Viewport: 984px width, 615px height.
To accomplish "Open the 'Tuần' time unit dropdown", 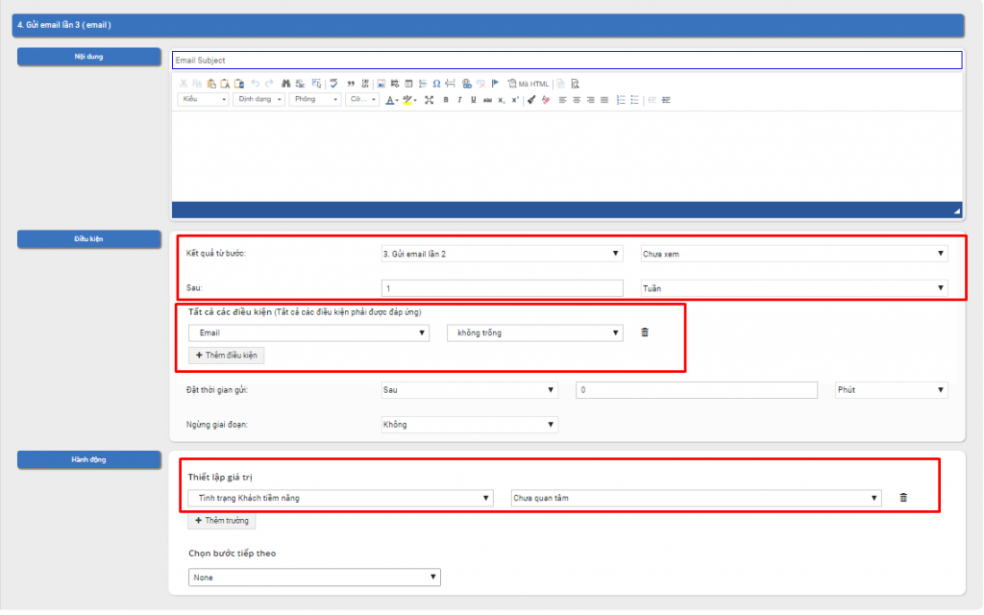I will coord(794,288).
